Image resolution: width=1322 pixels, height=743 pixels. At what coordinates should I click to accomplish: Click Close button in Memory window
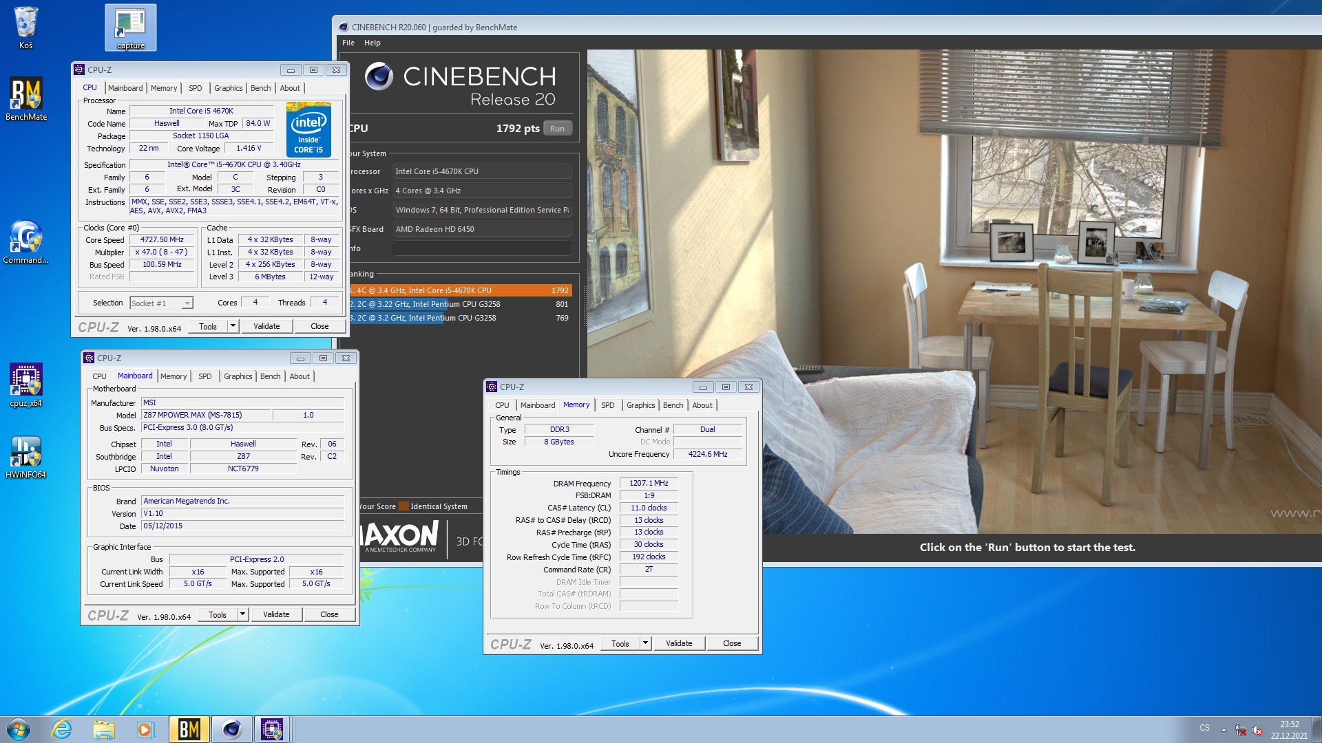(732, 643)
